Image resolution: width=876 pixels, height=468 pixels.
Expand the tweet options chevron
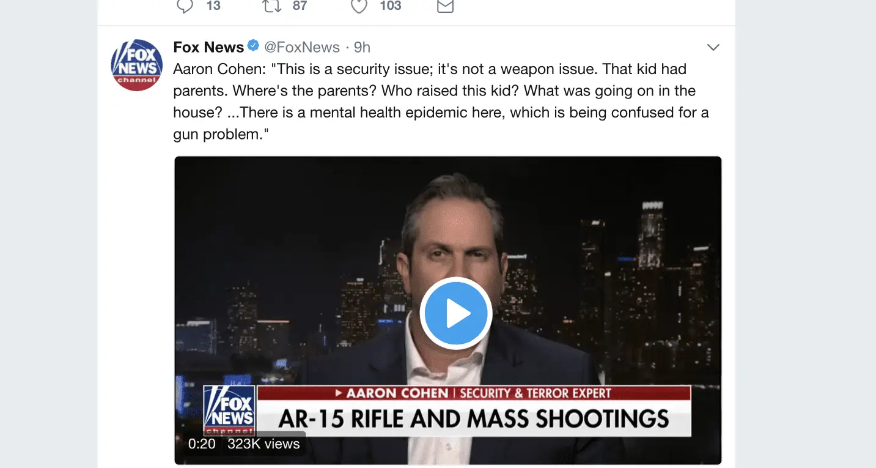713,47
